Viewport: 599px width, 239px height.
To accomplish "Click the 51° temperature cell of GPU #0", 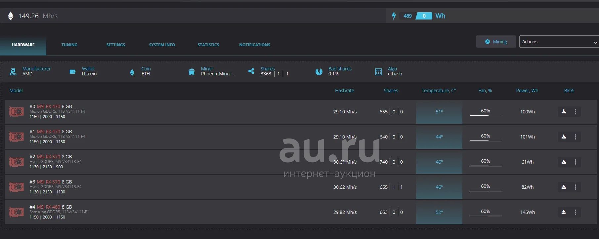I will pyautogui.click(x=439, y=112).
